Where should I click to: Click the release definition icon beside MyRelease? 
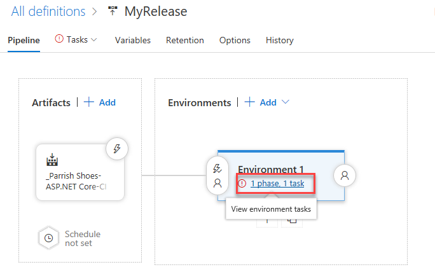113,11
